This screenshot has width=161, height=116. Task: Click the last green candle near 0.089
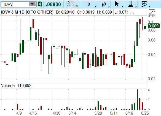[145, 28]
